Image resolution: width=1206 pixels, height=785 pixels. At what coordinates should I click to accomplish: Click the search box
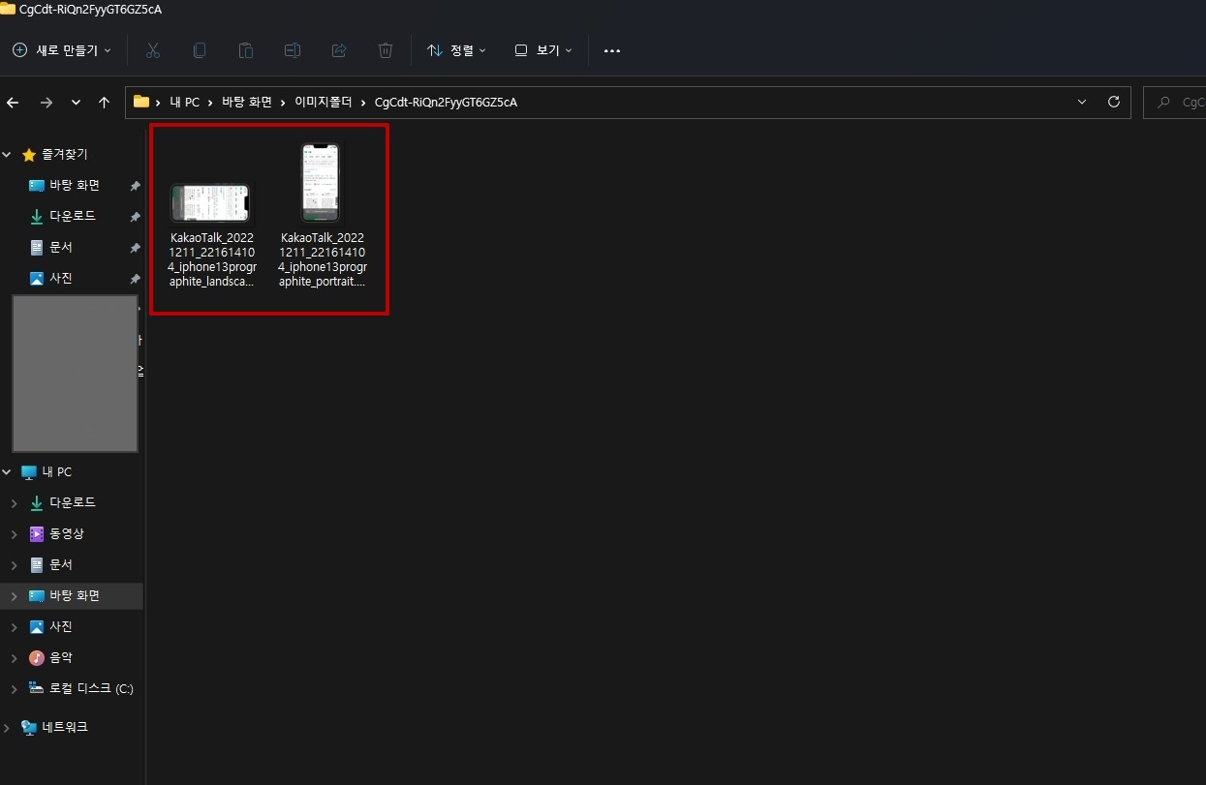tap(1175, 102)
